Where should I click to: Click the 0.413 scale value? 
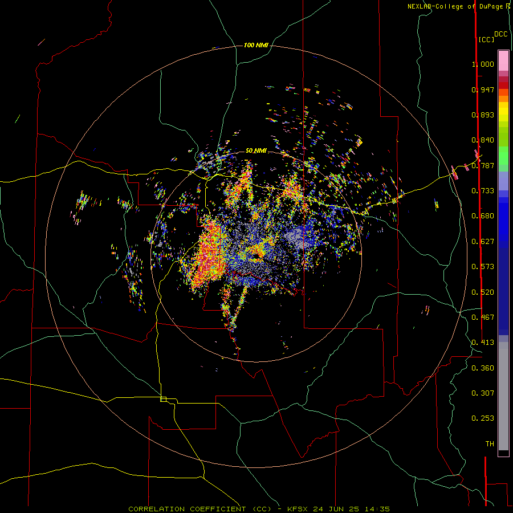point(483,343)
